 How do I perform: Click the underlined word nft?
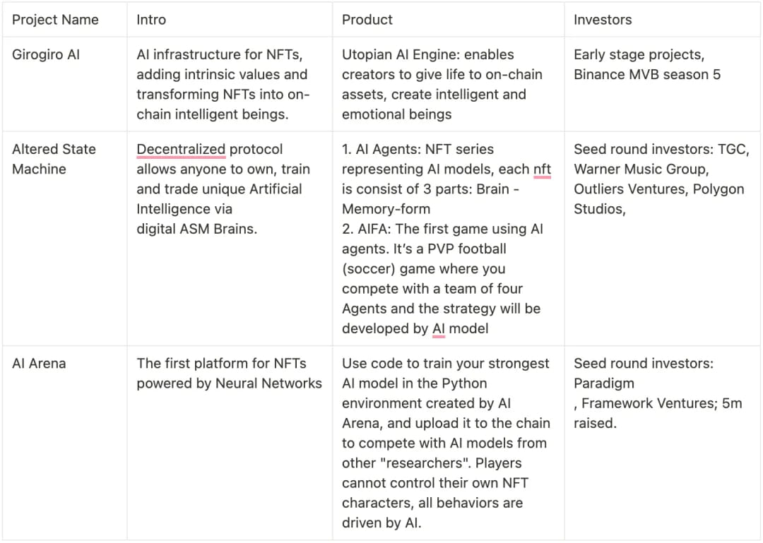pos(542,169)
